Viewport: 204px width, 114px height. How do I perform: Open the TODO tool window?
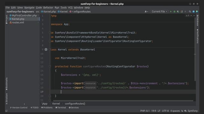click(34, 108)
